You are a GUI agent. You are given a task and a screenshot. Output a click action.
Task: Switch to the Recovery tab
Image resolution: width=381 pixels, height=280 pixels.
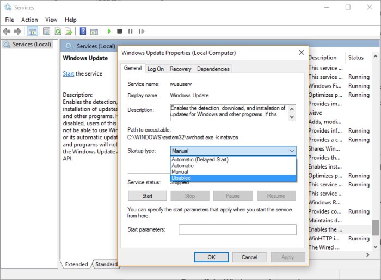[x=180, y=69]
